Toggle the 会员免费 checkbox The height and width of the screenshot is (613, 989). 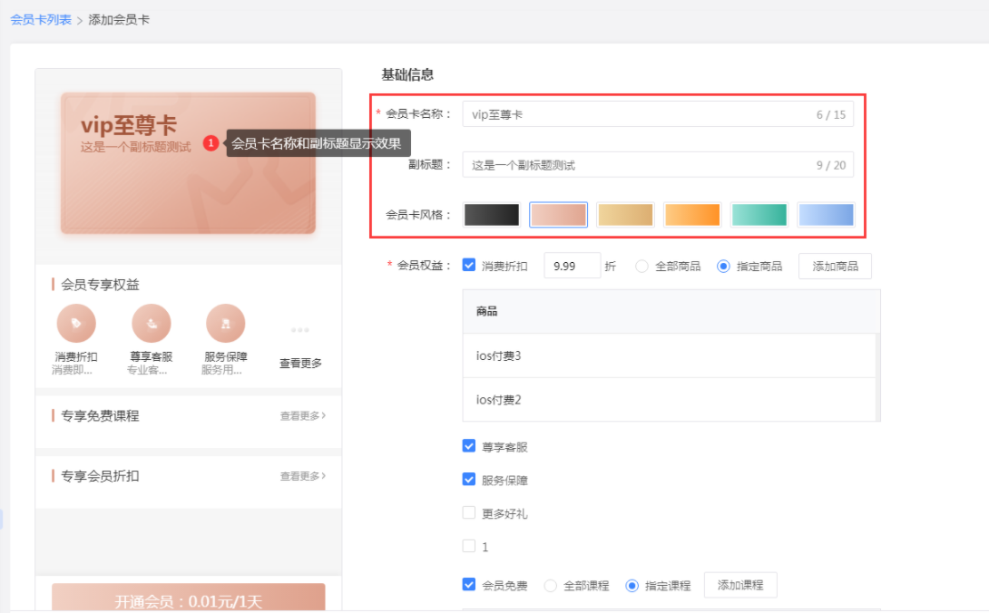468,584
